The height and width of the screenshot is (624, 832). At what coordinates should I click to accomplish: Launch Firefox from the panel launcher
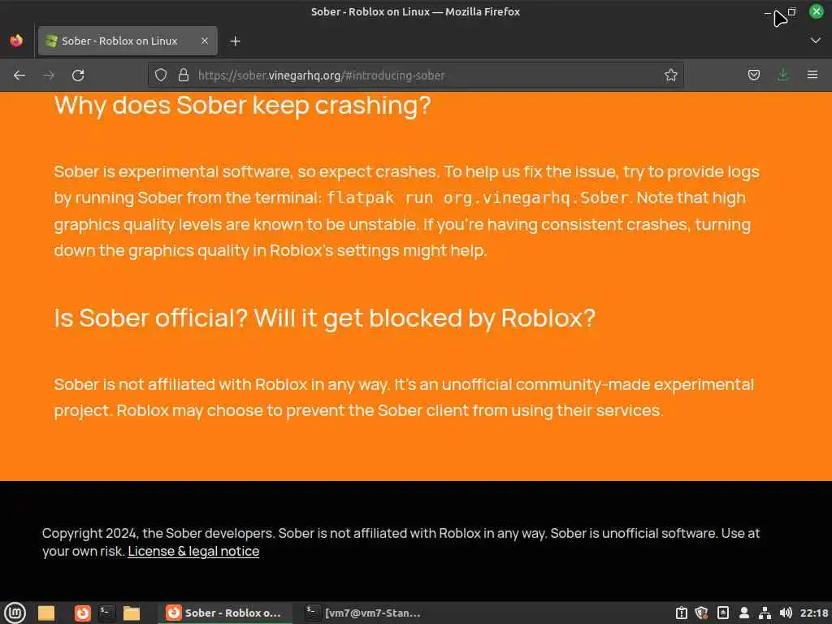[82, 613]
